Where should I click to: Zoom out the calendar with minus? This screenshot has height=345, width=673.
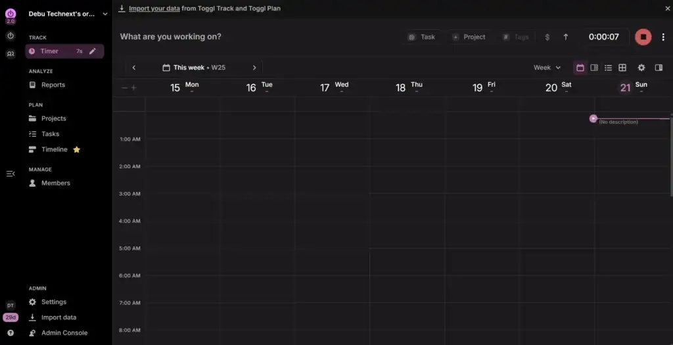click(124, 88)
